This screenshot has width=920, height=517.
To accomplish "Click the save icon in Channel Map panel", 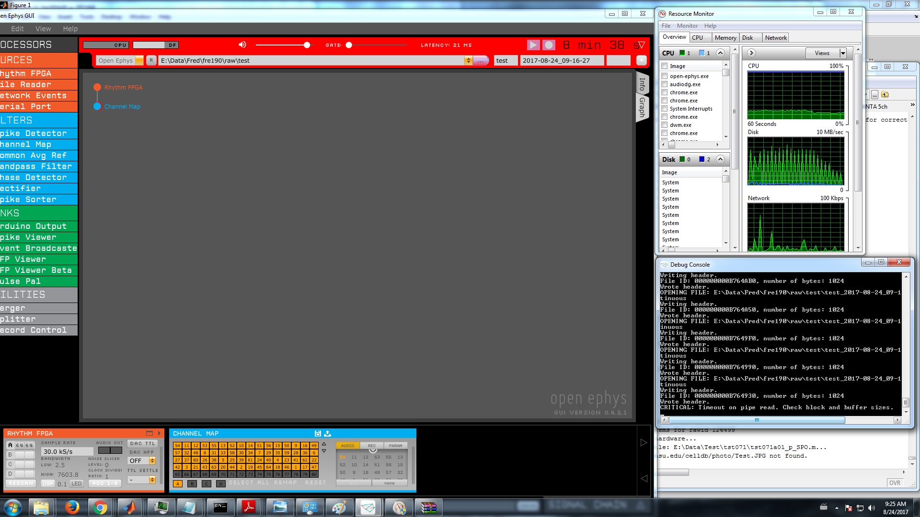I will tap(317, 433).
